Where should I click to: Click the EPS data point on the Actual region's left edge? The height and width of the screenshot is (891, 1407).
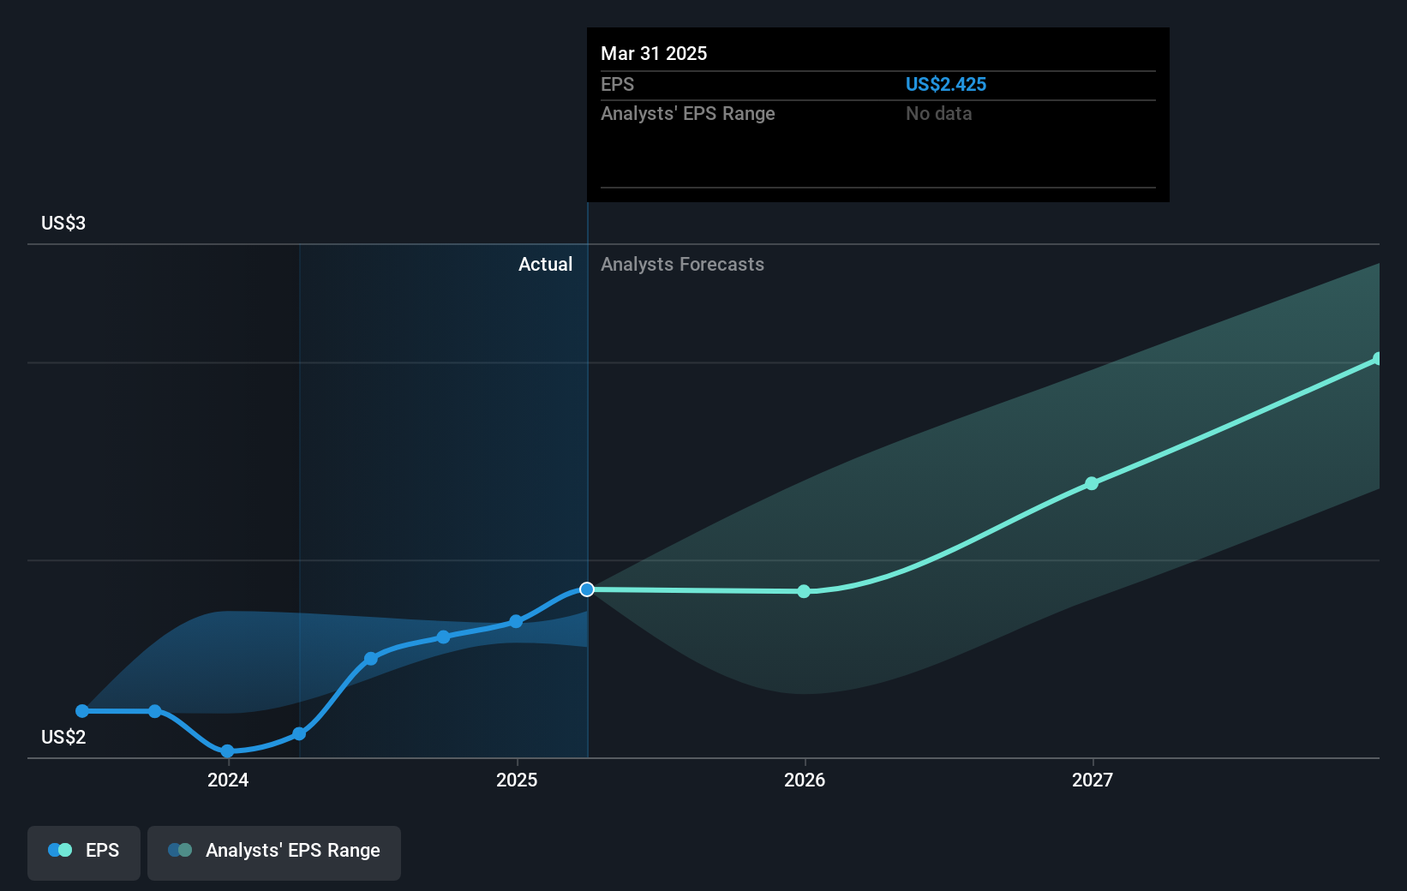coord(299,733)
